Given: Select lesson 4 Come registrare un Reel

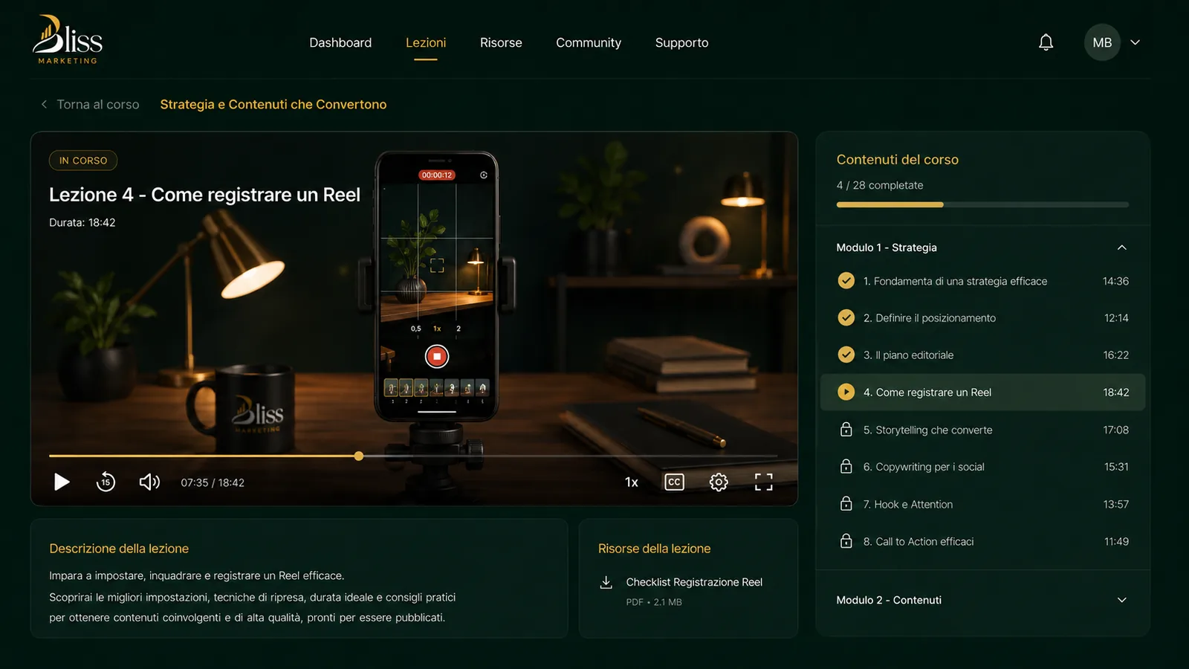Looking at the screenshot, I should (x=982, y=392).
